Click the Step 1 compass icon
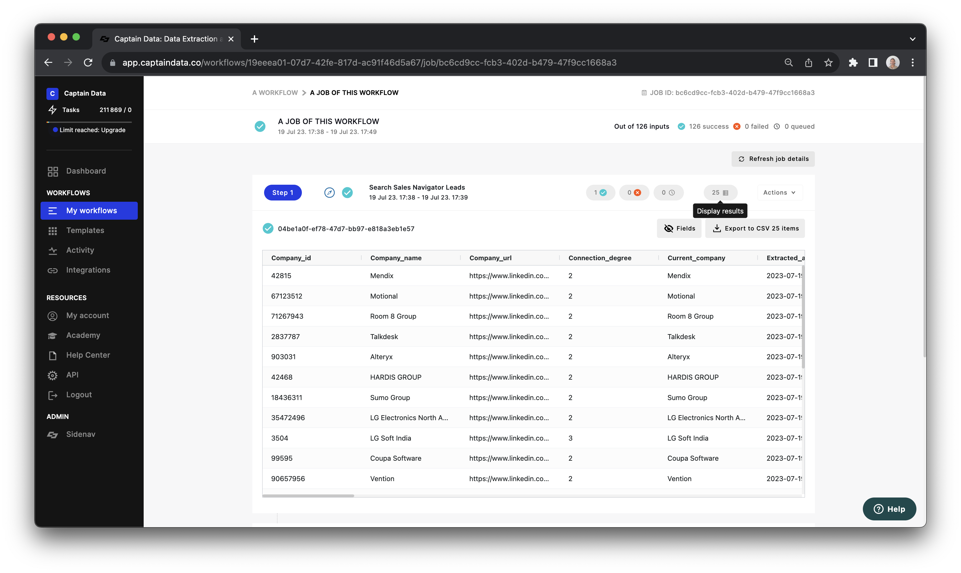 pos(329,193)
